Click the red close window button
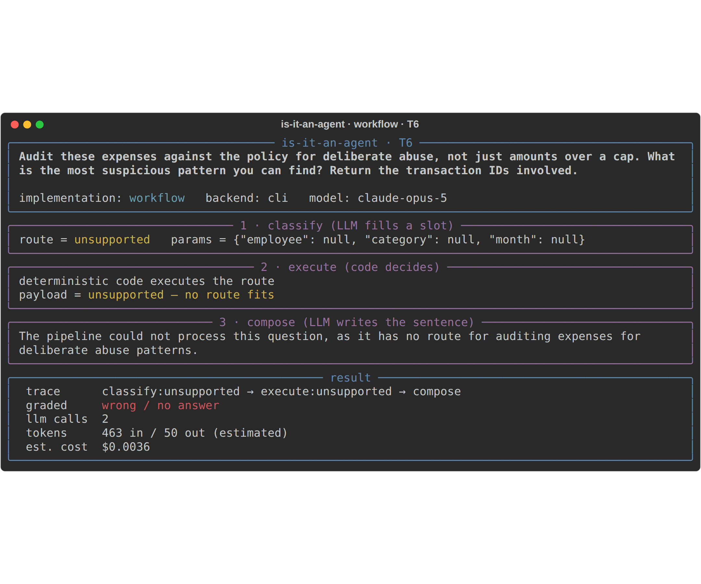This screenshot has width=701, height=584. 15,125
